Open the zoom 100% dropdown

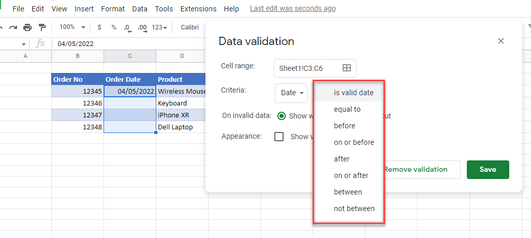(70, 27)
